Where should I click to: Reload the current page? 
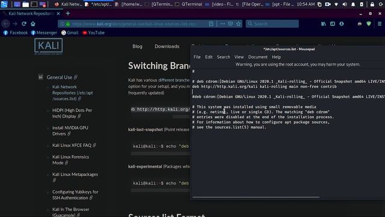pos(24,24)
